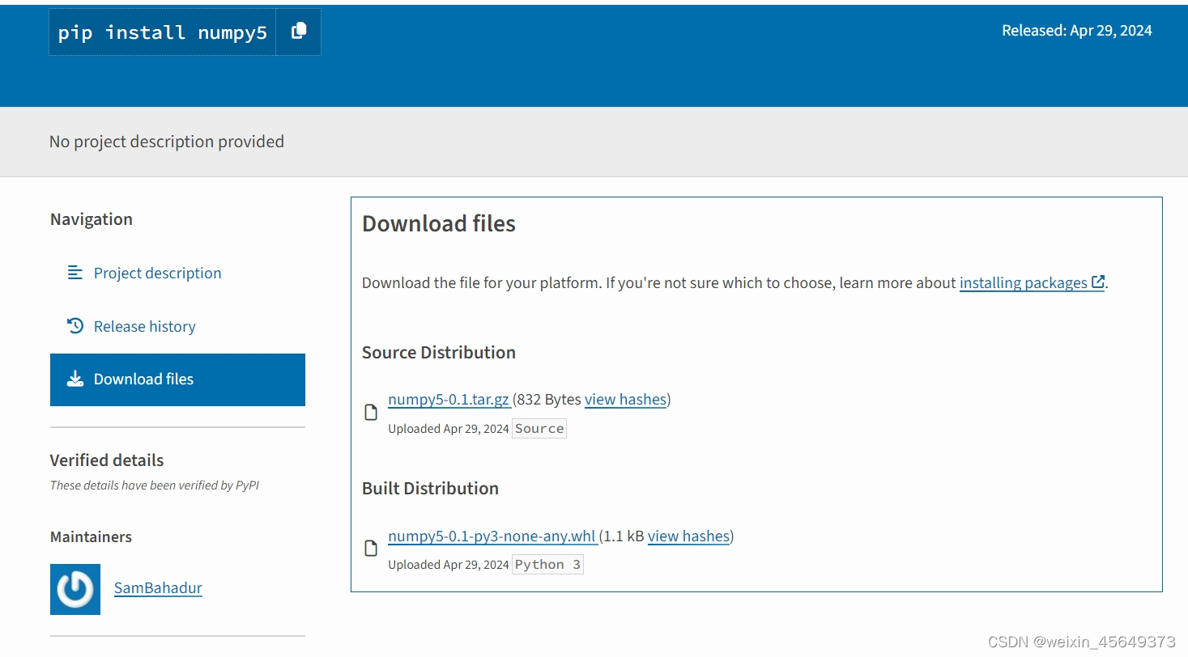Click 'These details have been verified by PyPI'

(155, 485)
